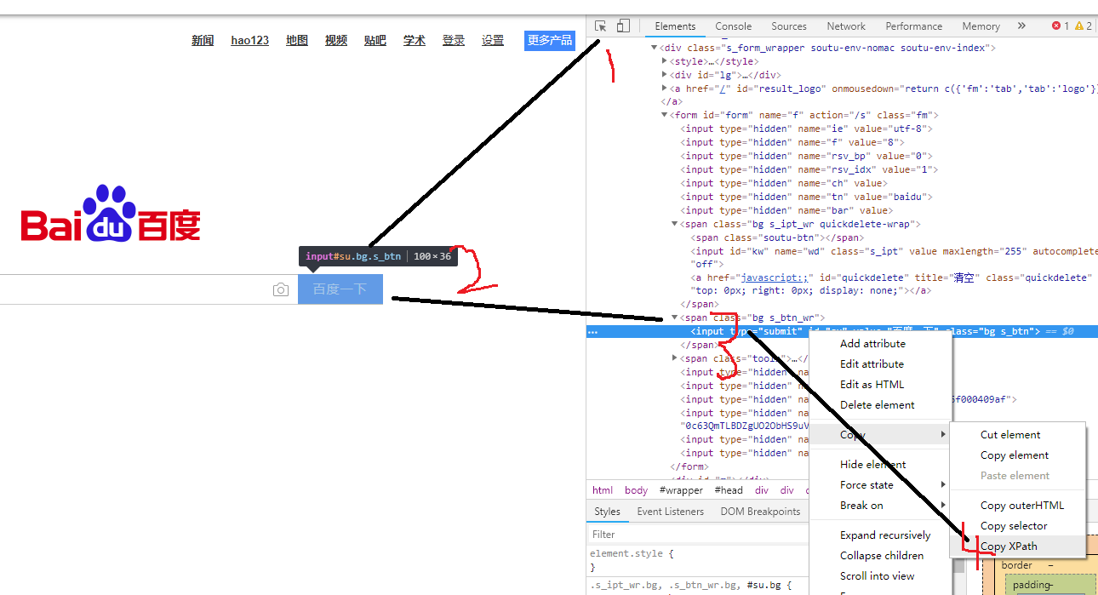Click the styles Filter input

point(698,535)
